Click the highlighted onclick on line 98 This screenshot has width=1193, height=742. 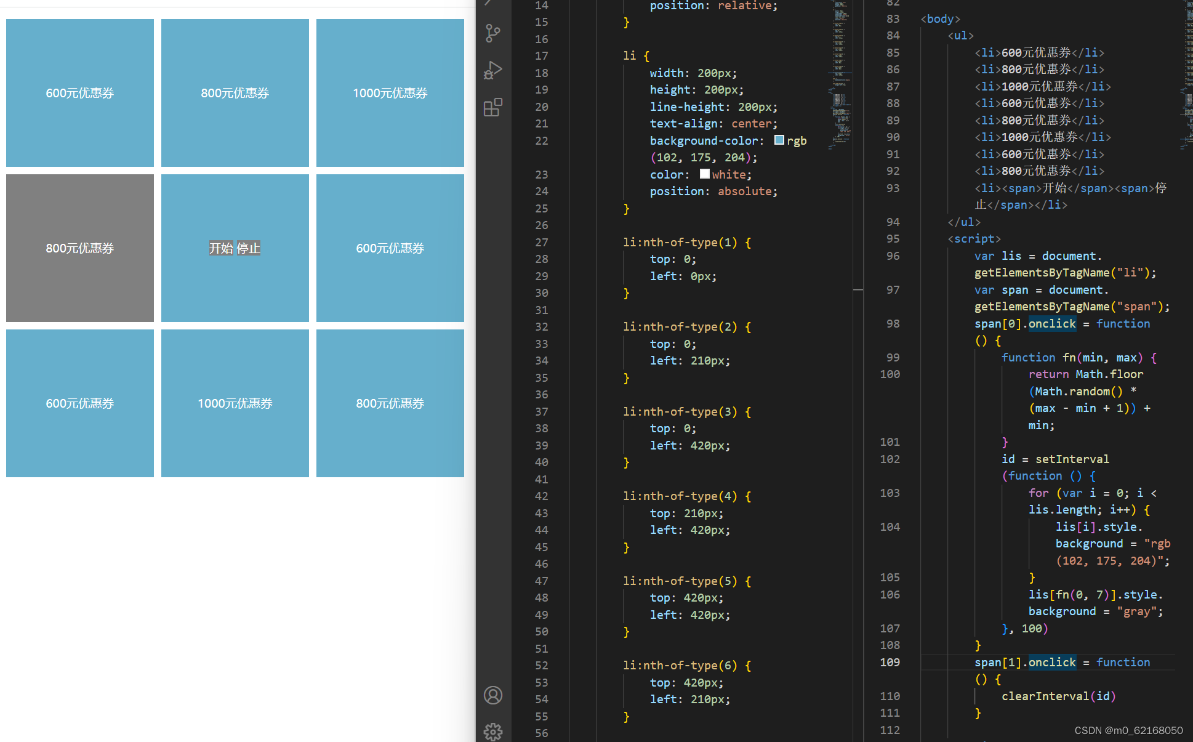pos(1052,323)
